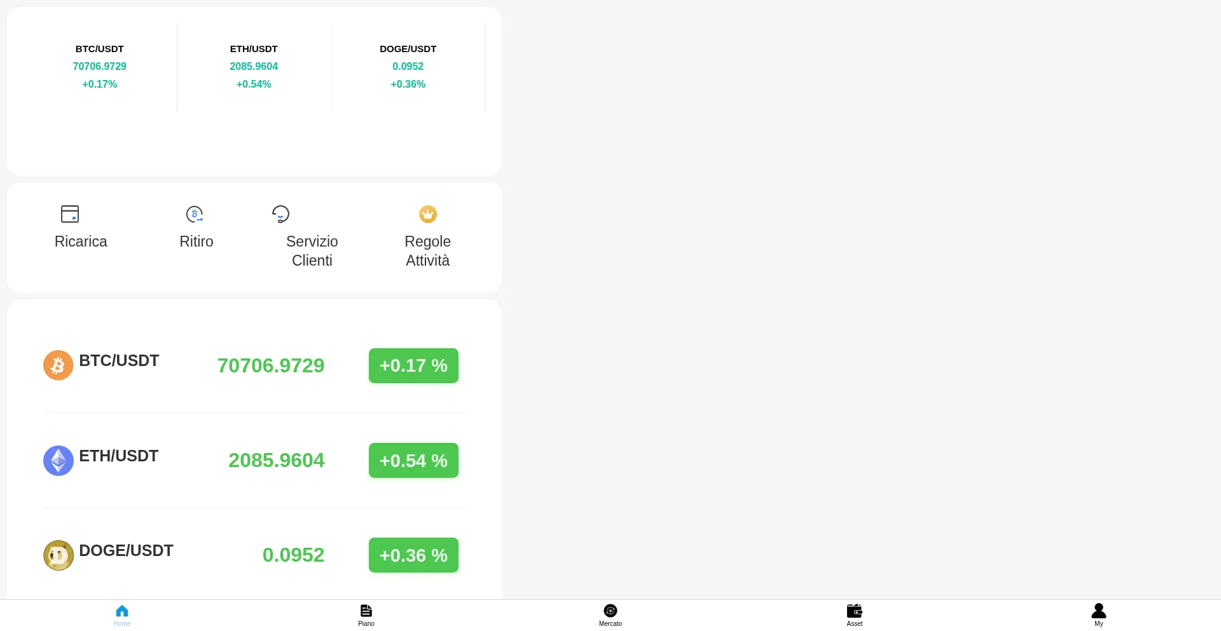The image size is (1221, 631).
Task: Click the Bitcoin coin logo
Action: [x=59, y=365]
